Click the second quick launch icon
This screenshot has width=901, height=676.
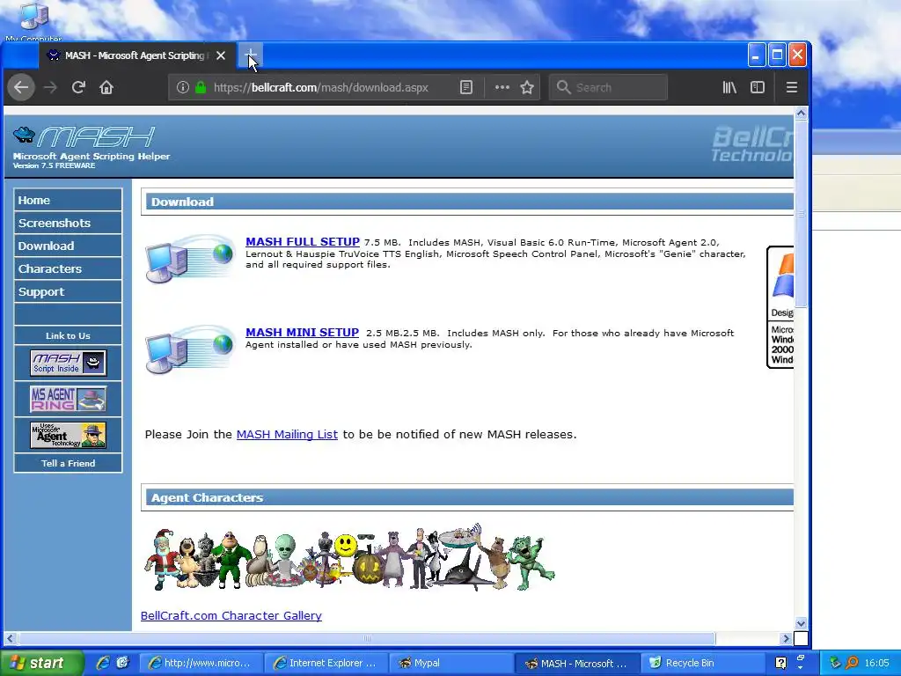point(122,663)
